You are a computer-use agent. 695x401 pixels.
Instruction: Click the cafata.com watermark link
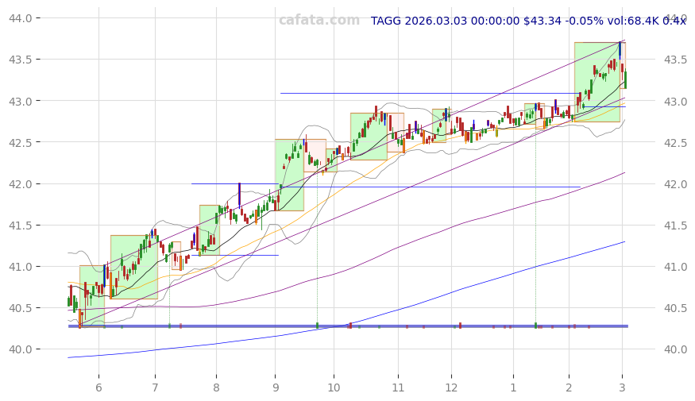tap(319, 21)
